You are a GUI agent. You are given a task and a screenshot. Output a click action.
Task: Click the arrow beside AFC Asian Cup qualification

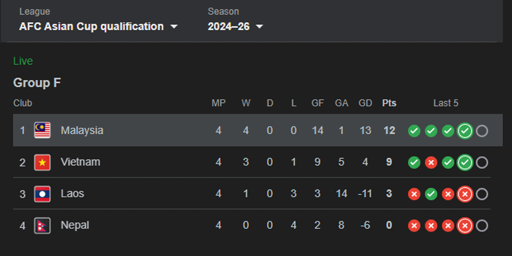click(x=174, y=26)
